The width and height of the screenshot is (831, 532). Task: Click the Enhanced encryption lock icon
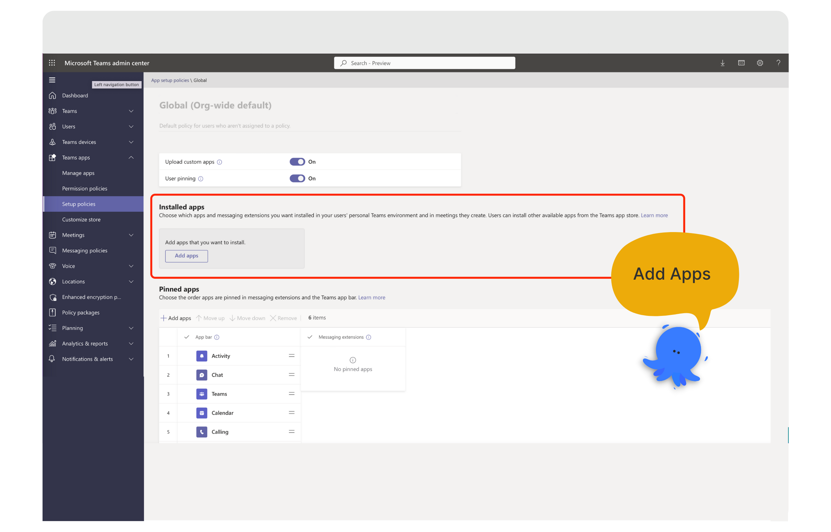click(x=53, y=297)
